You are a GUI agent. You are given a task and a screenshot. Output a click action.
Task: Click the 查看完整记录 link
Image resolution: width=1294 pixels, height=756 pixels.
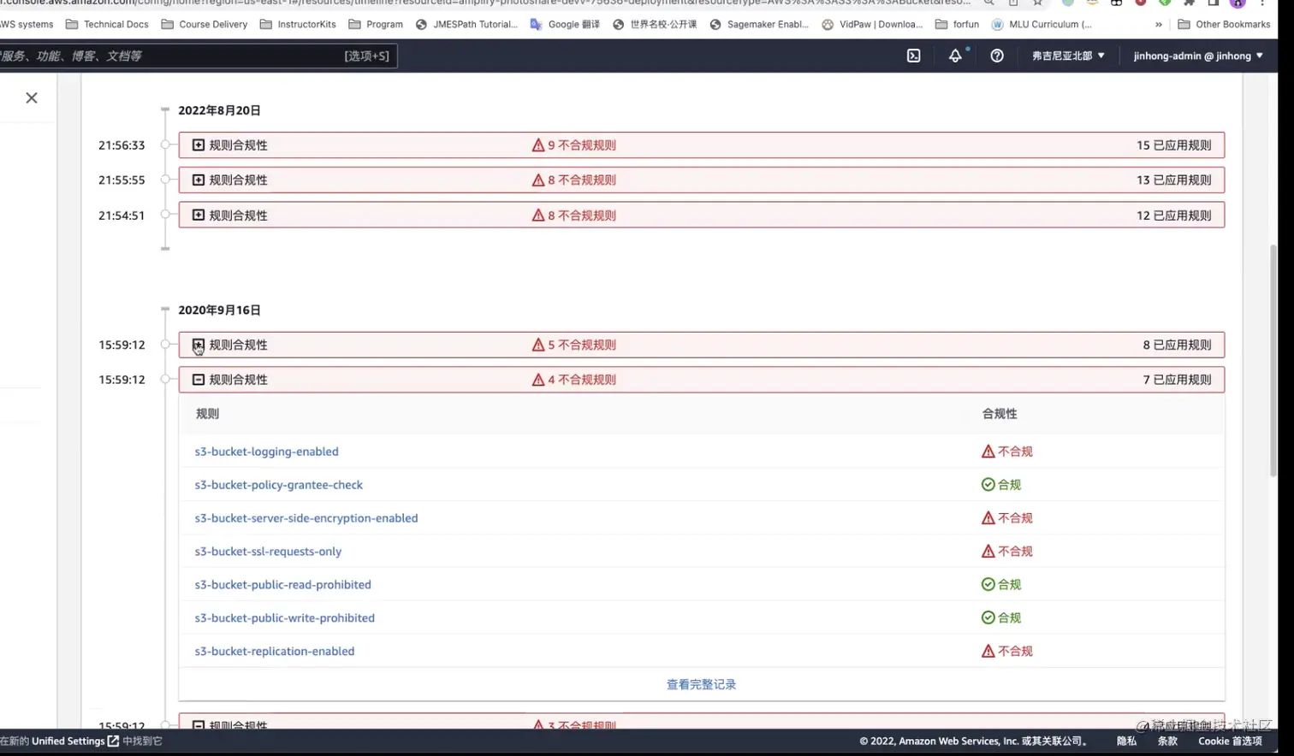coord(701,684)
